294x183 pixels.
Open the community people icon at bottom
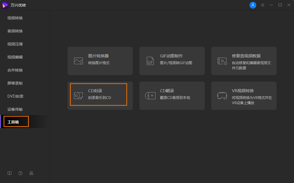pos(31,173)
